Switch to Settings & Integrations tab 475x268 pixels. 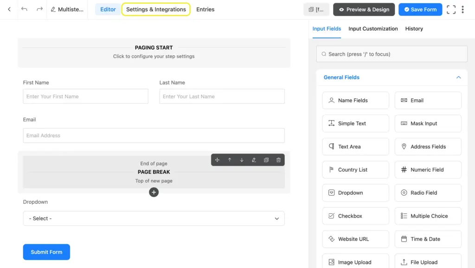pyautogui.click(x=156, y=9)
